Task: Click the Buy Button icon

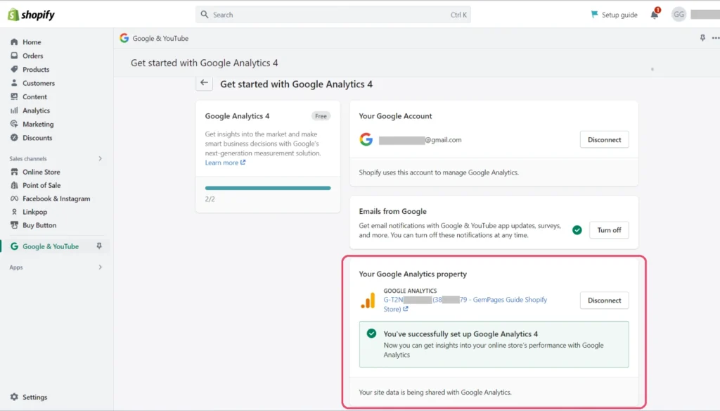Action: (x=14, y=225)
